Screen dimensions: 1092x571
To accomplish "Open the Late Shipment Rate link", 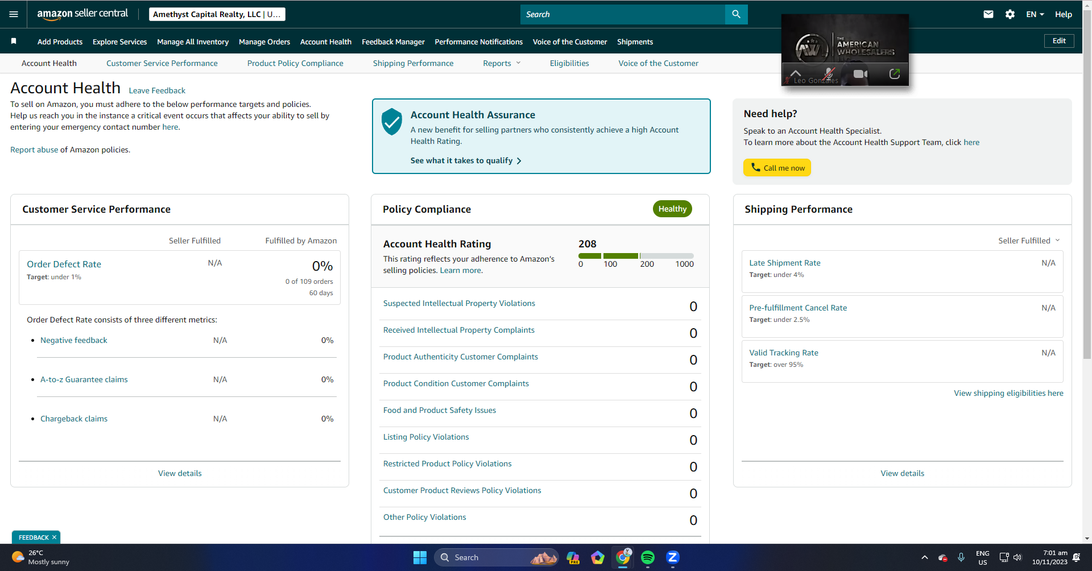I will click(785, 263).
